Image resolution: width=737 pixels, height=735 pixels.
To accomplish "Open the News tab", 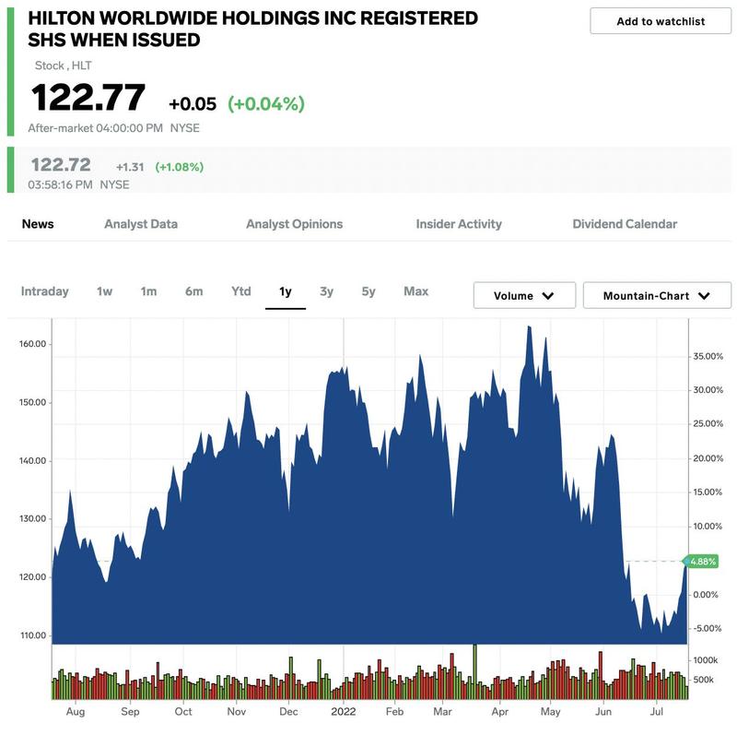I will [x=38, y=224].
